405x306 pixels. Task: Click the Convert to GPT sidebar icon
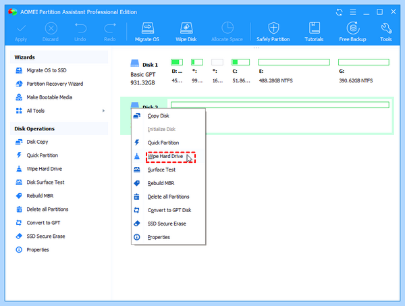click(19, 222)
